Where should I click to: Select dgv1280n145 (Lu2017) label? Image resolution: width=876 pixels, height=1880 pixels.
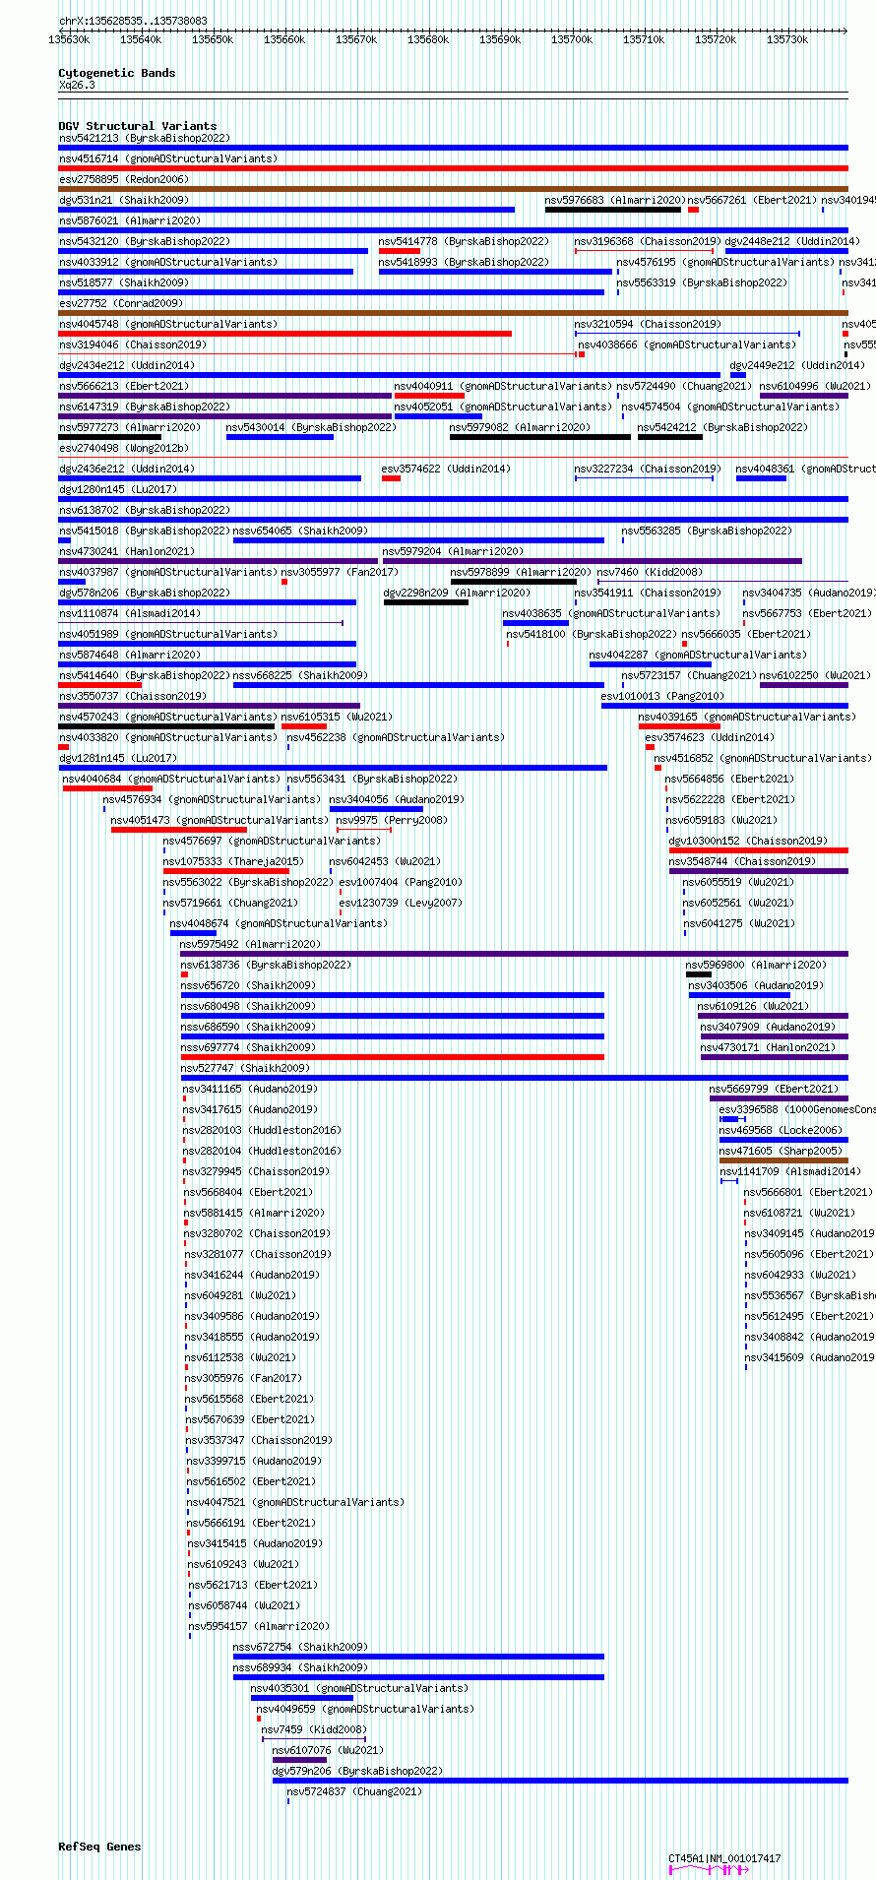pos(117,489)
